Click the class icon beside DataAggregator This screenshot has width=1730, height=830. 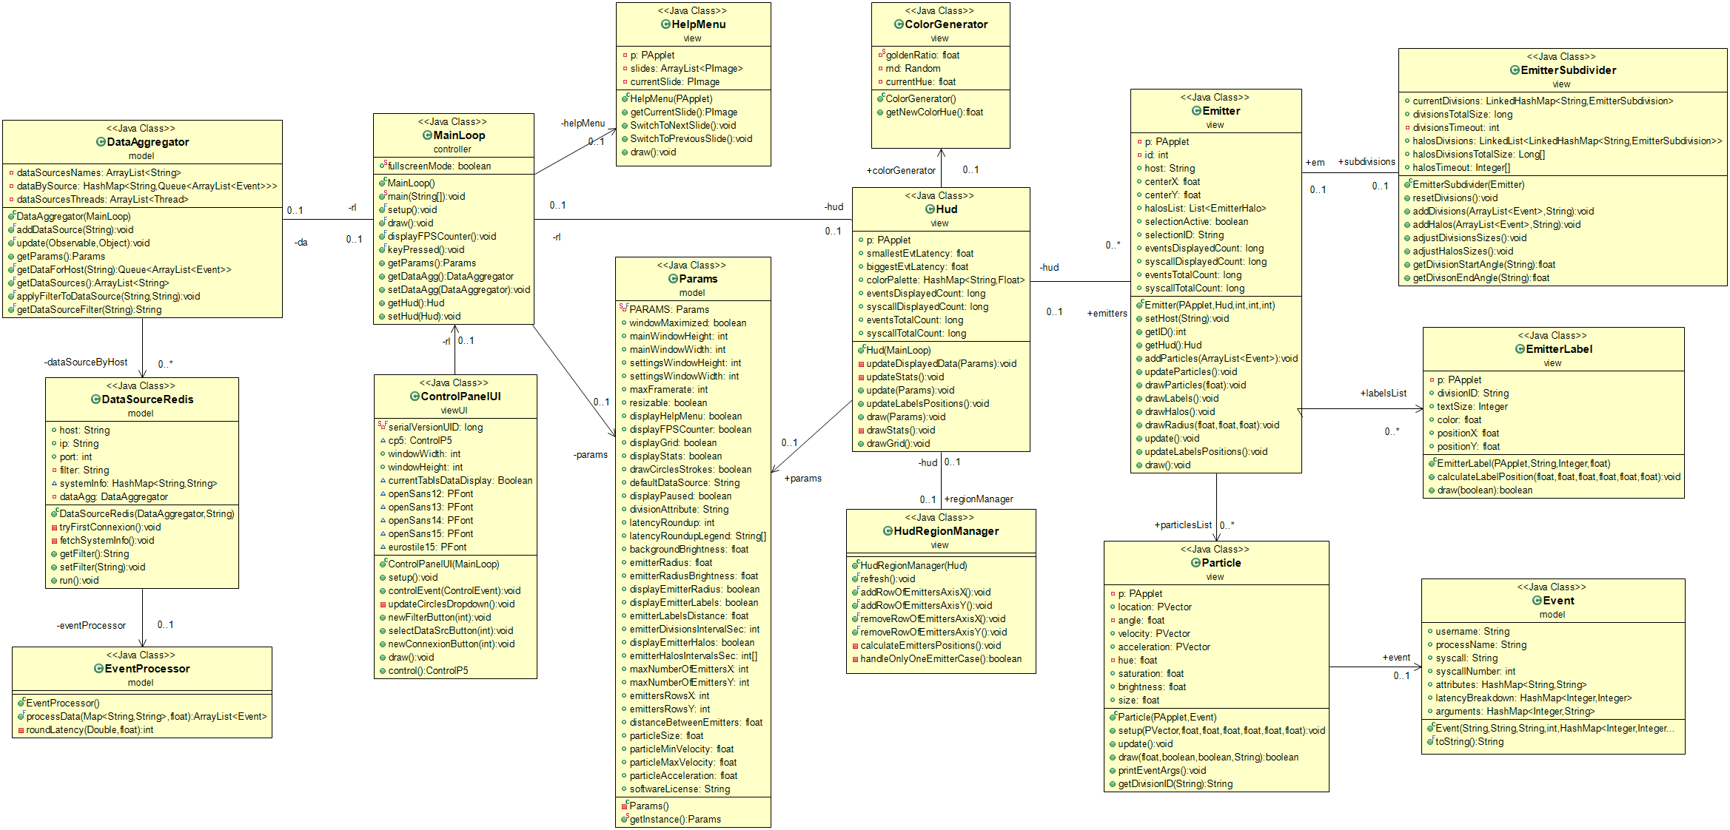pos(101,142)
